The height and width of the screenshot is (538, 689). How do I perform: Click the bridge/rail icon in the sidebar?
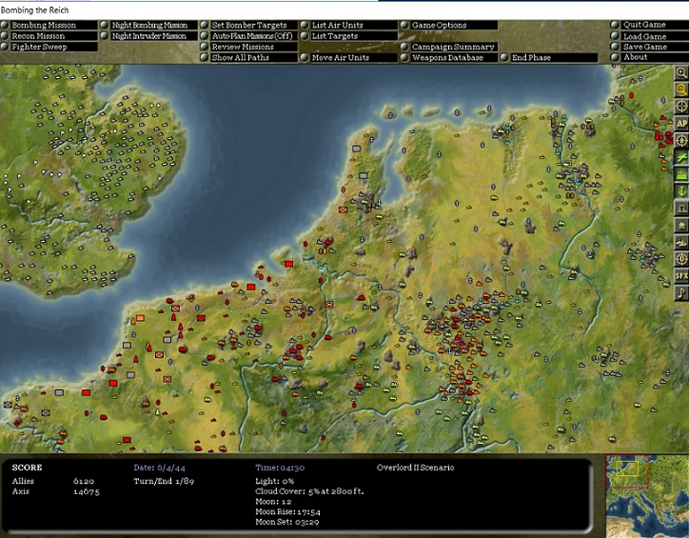point(681,208)
